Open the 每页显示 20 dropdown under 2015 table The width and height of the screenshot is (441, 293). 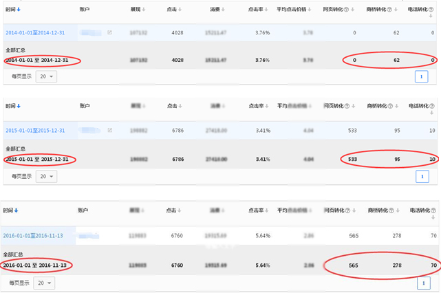point(46,176)
